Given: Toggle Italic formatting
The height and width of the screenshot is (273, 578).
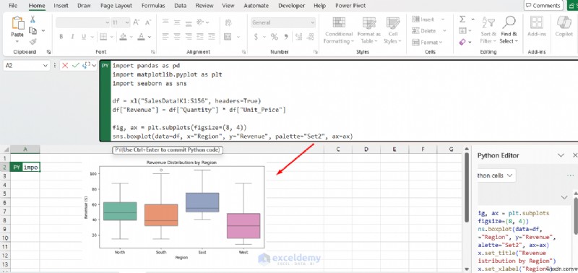Looking at the screenshot, I should pyautogui.click(x=72, y=37).
